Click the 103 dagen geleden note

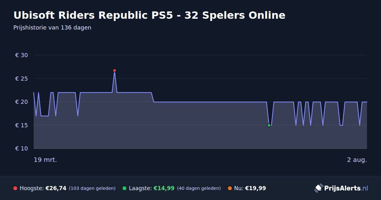[x=92, y=188]
